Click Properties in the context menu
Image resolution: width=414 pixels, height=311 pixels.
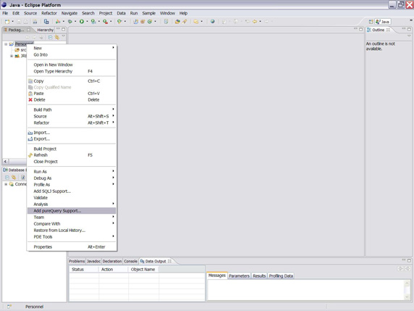click(x=71, y=247)
